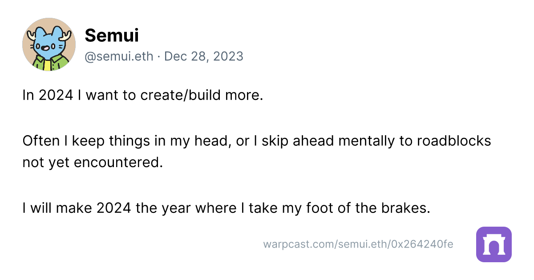Screen dimensions: 534x280
Task: Open Semui's blue moose avatar
Action: pyautogui.click(x=49, y=44)
